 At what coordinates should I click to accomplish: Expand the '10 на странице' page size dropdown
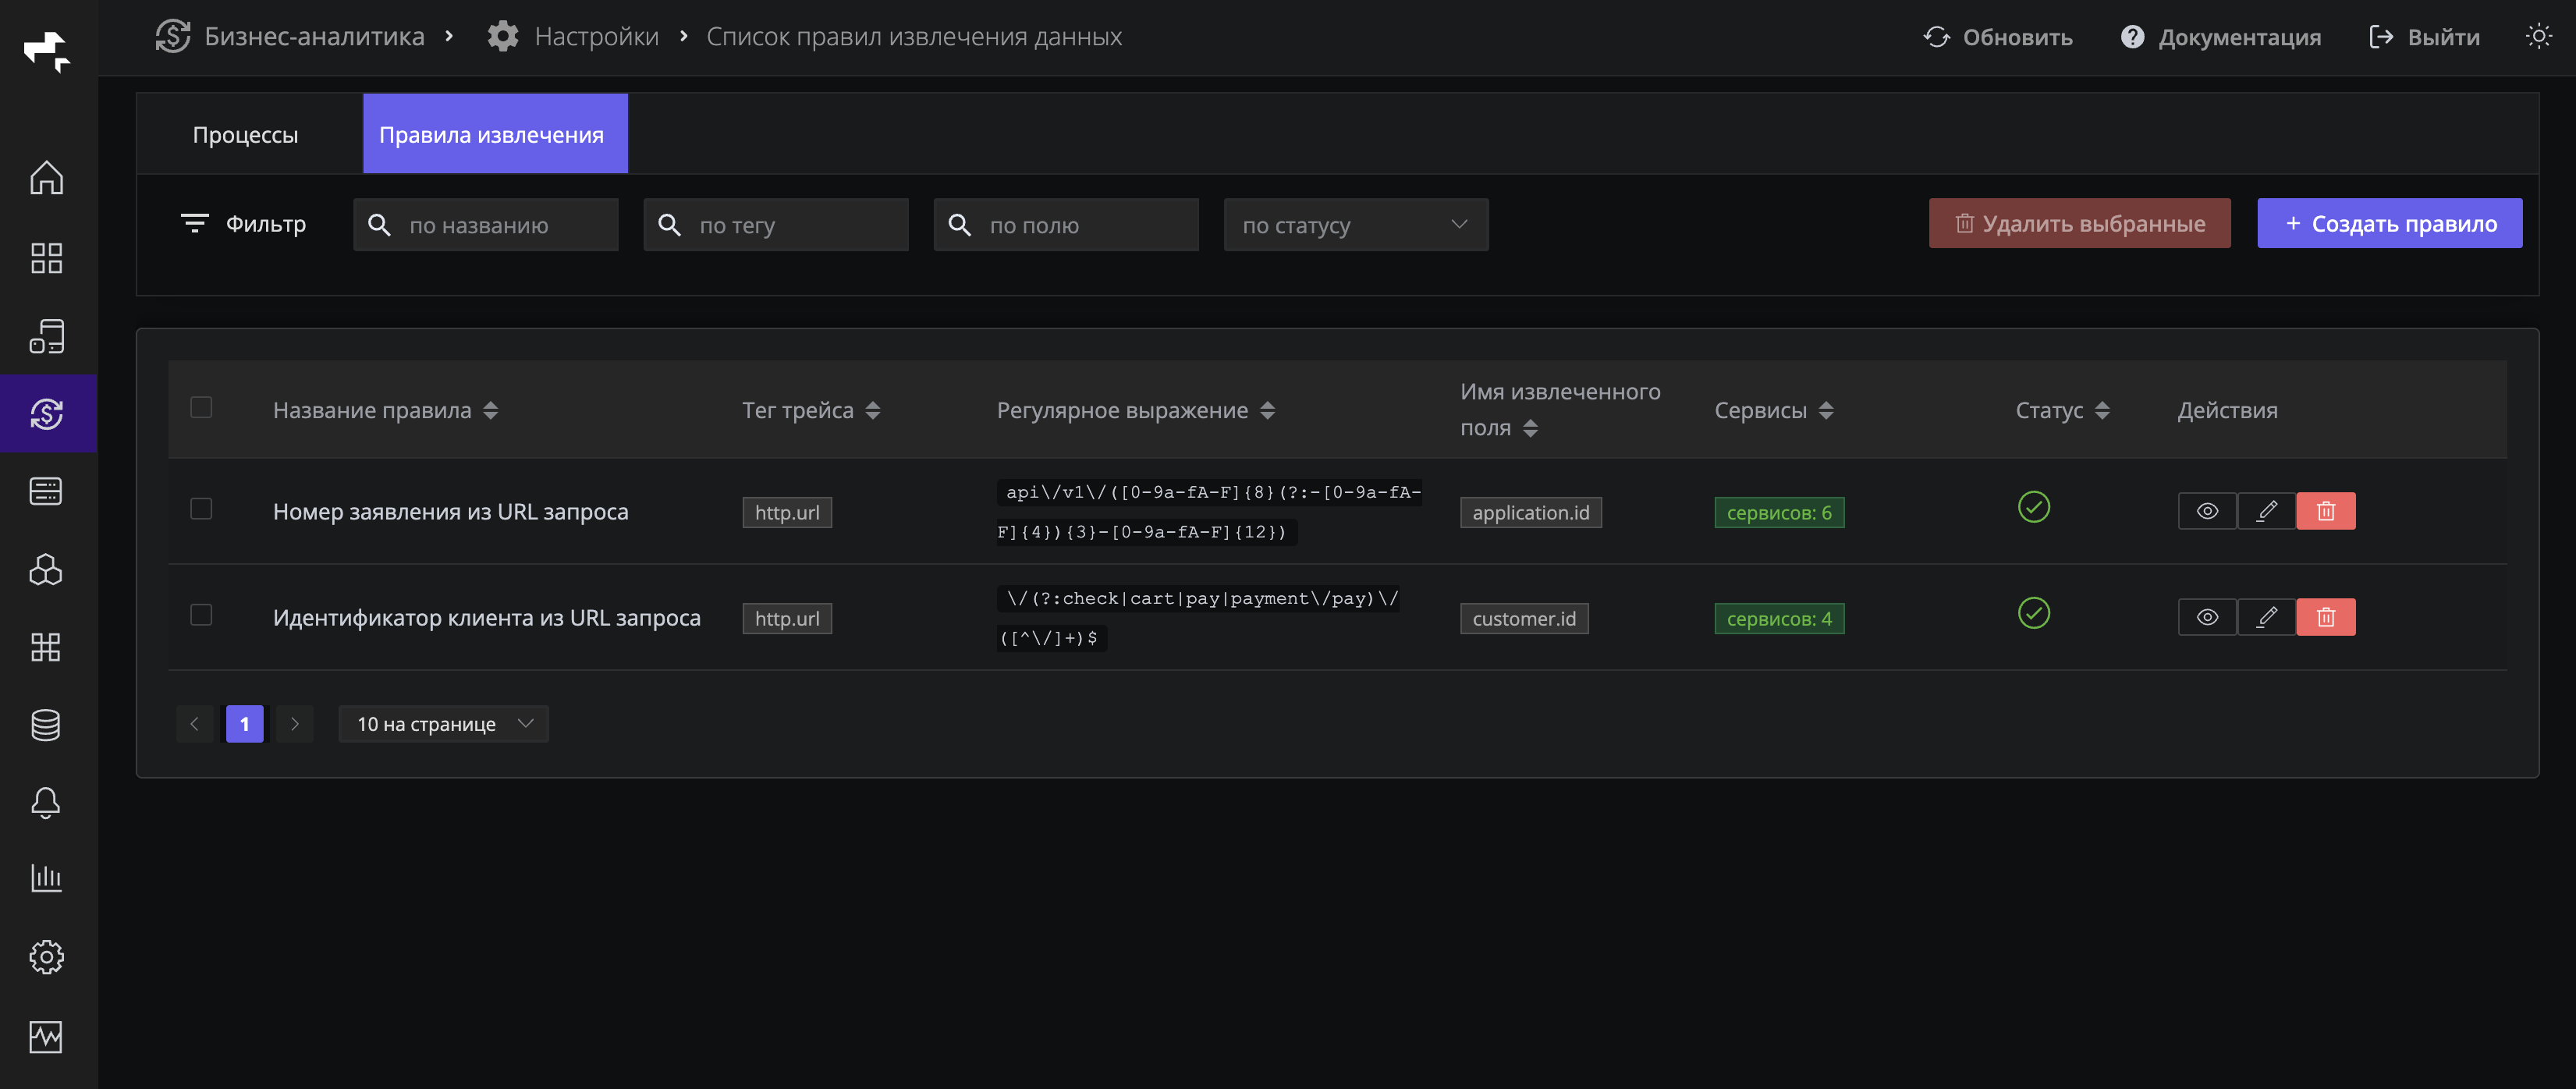(x=443, y=724)
